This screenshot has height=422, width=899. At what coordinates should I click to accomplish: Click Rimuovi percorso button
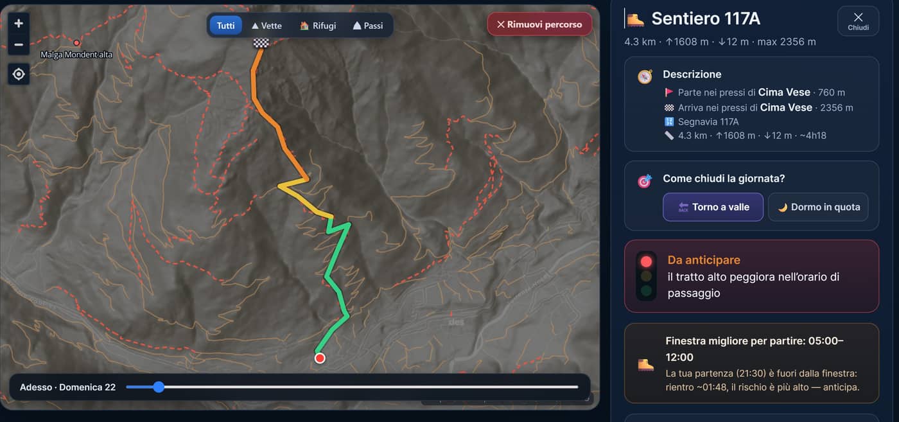coord(539,24)
